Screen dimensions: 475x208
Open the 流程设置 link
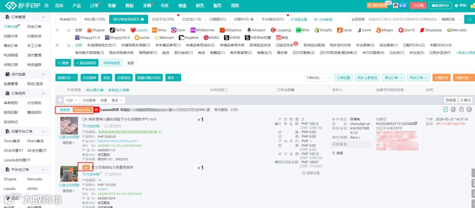point(299,19)
